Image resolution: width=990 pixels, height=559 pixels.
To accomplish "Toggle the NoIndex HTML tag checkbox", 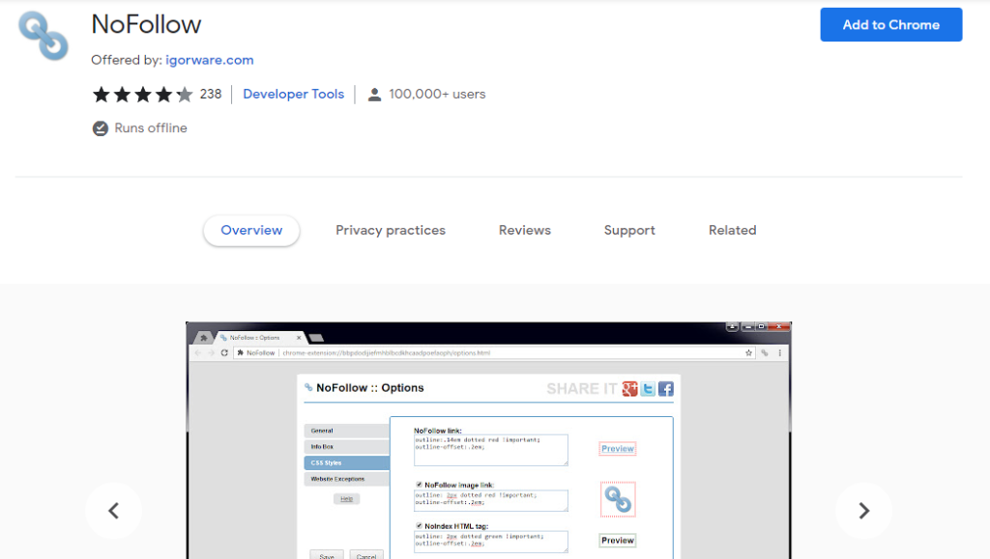I will (x=419, y=525).
